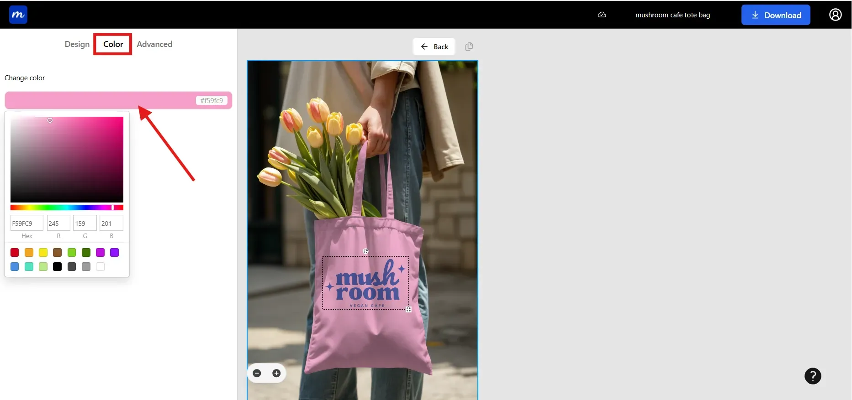Pick the blue preset swatch
The image size is (852, 400).
pos(15,266)
